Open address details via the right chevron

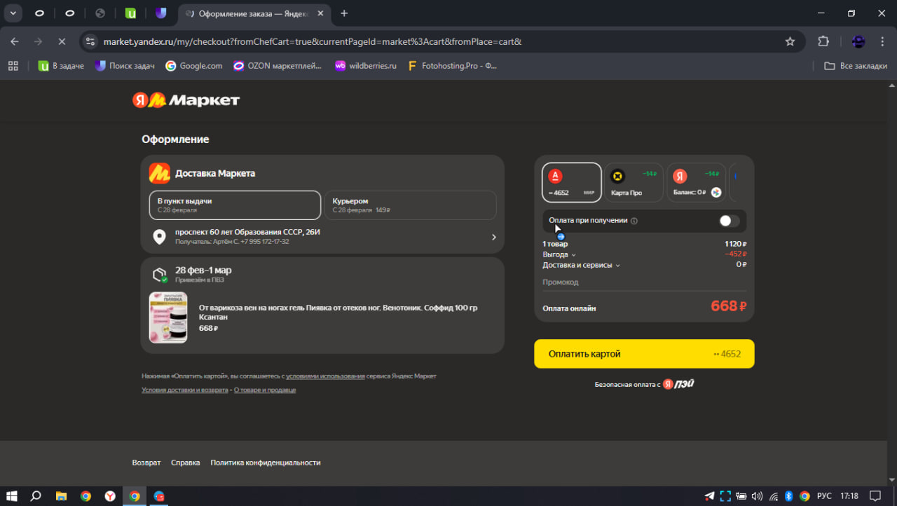point(493,237)
